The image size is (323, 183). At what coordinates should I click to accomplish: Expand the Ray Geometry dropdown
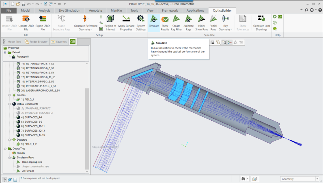click(225, 23)
